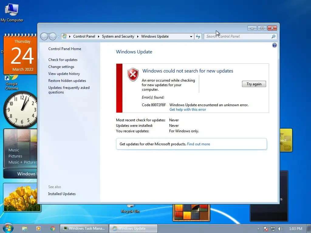Click the picture puzzle gadget
This screenshot has width=311, height=233.
(x=191, y=213)
